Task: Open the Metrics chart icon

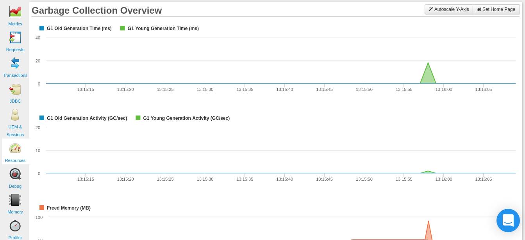Action: [15, 12]
